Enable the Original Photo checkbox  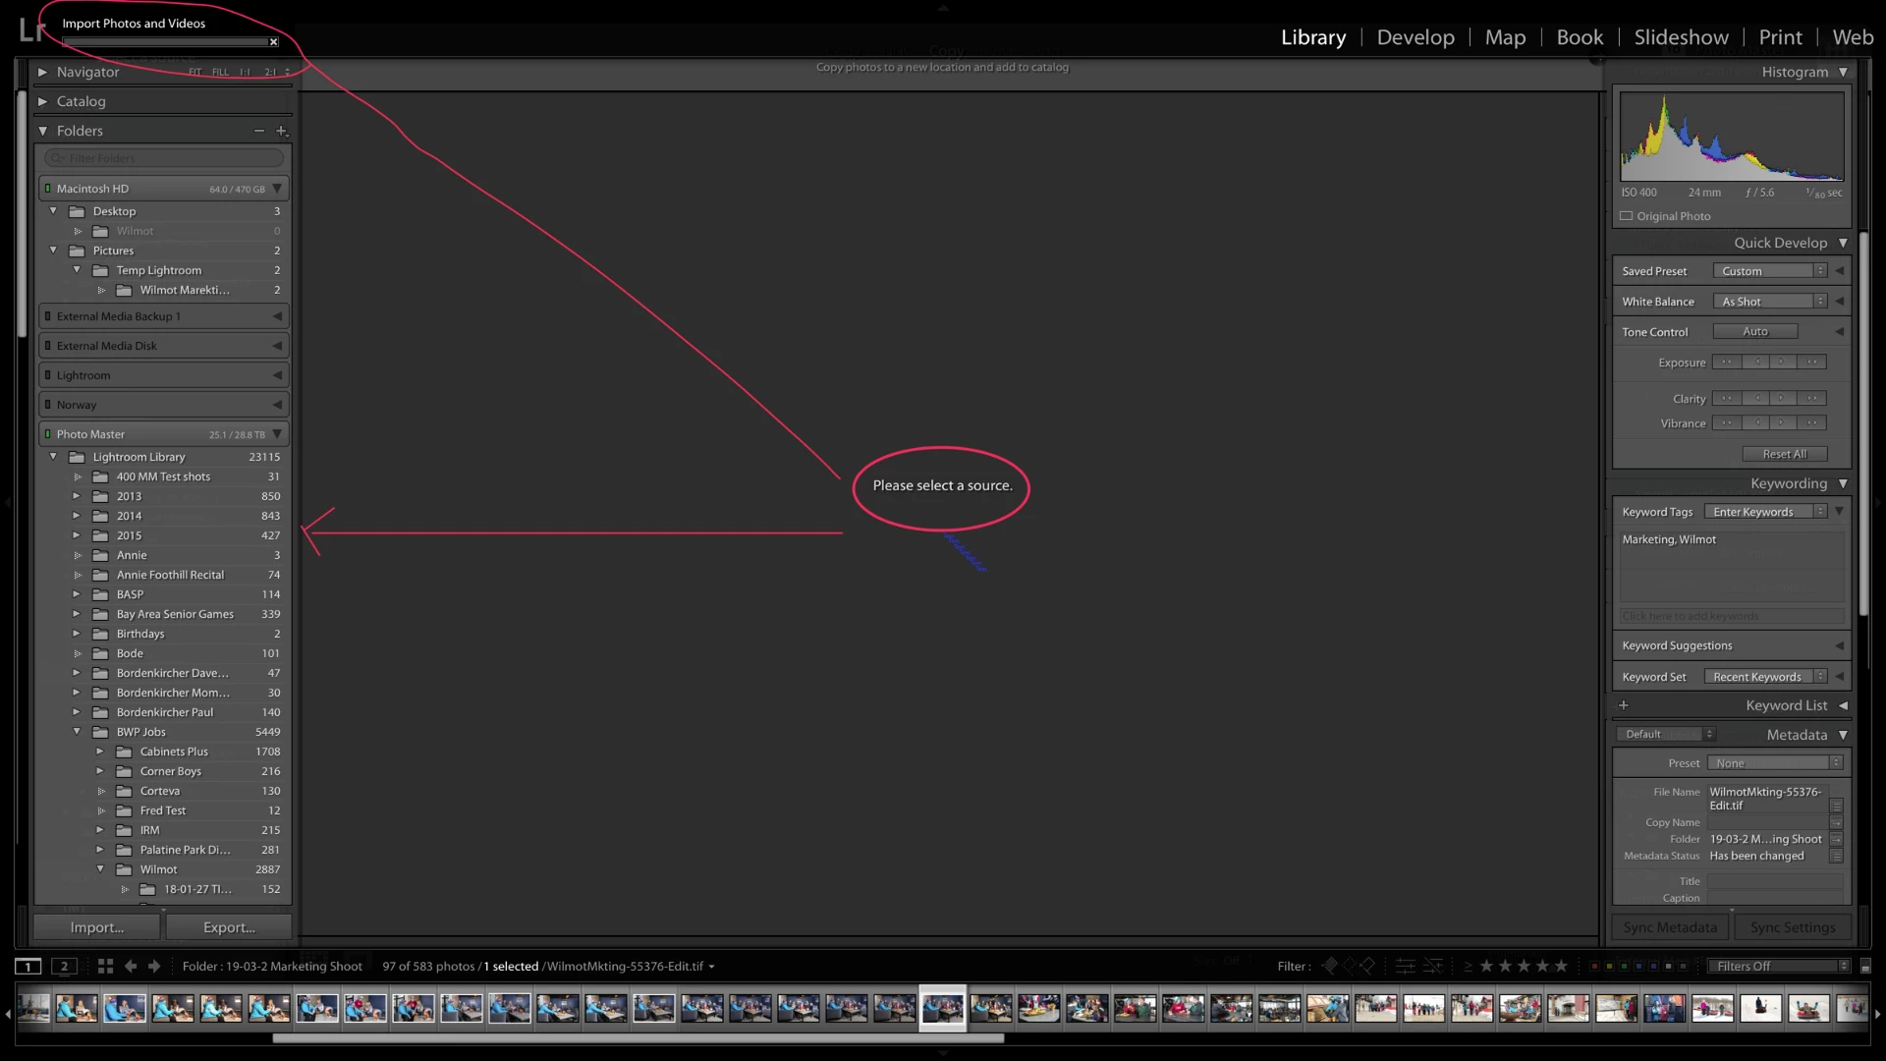[1627, 216]
